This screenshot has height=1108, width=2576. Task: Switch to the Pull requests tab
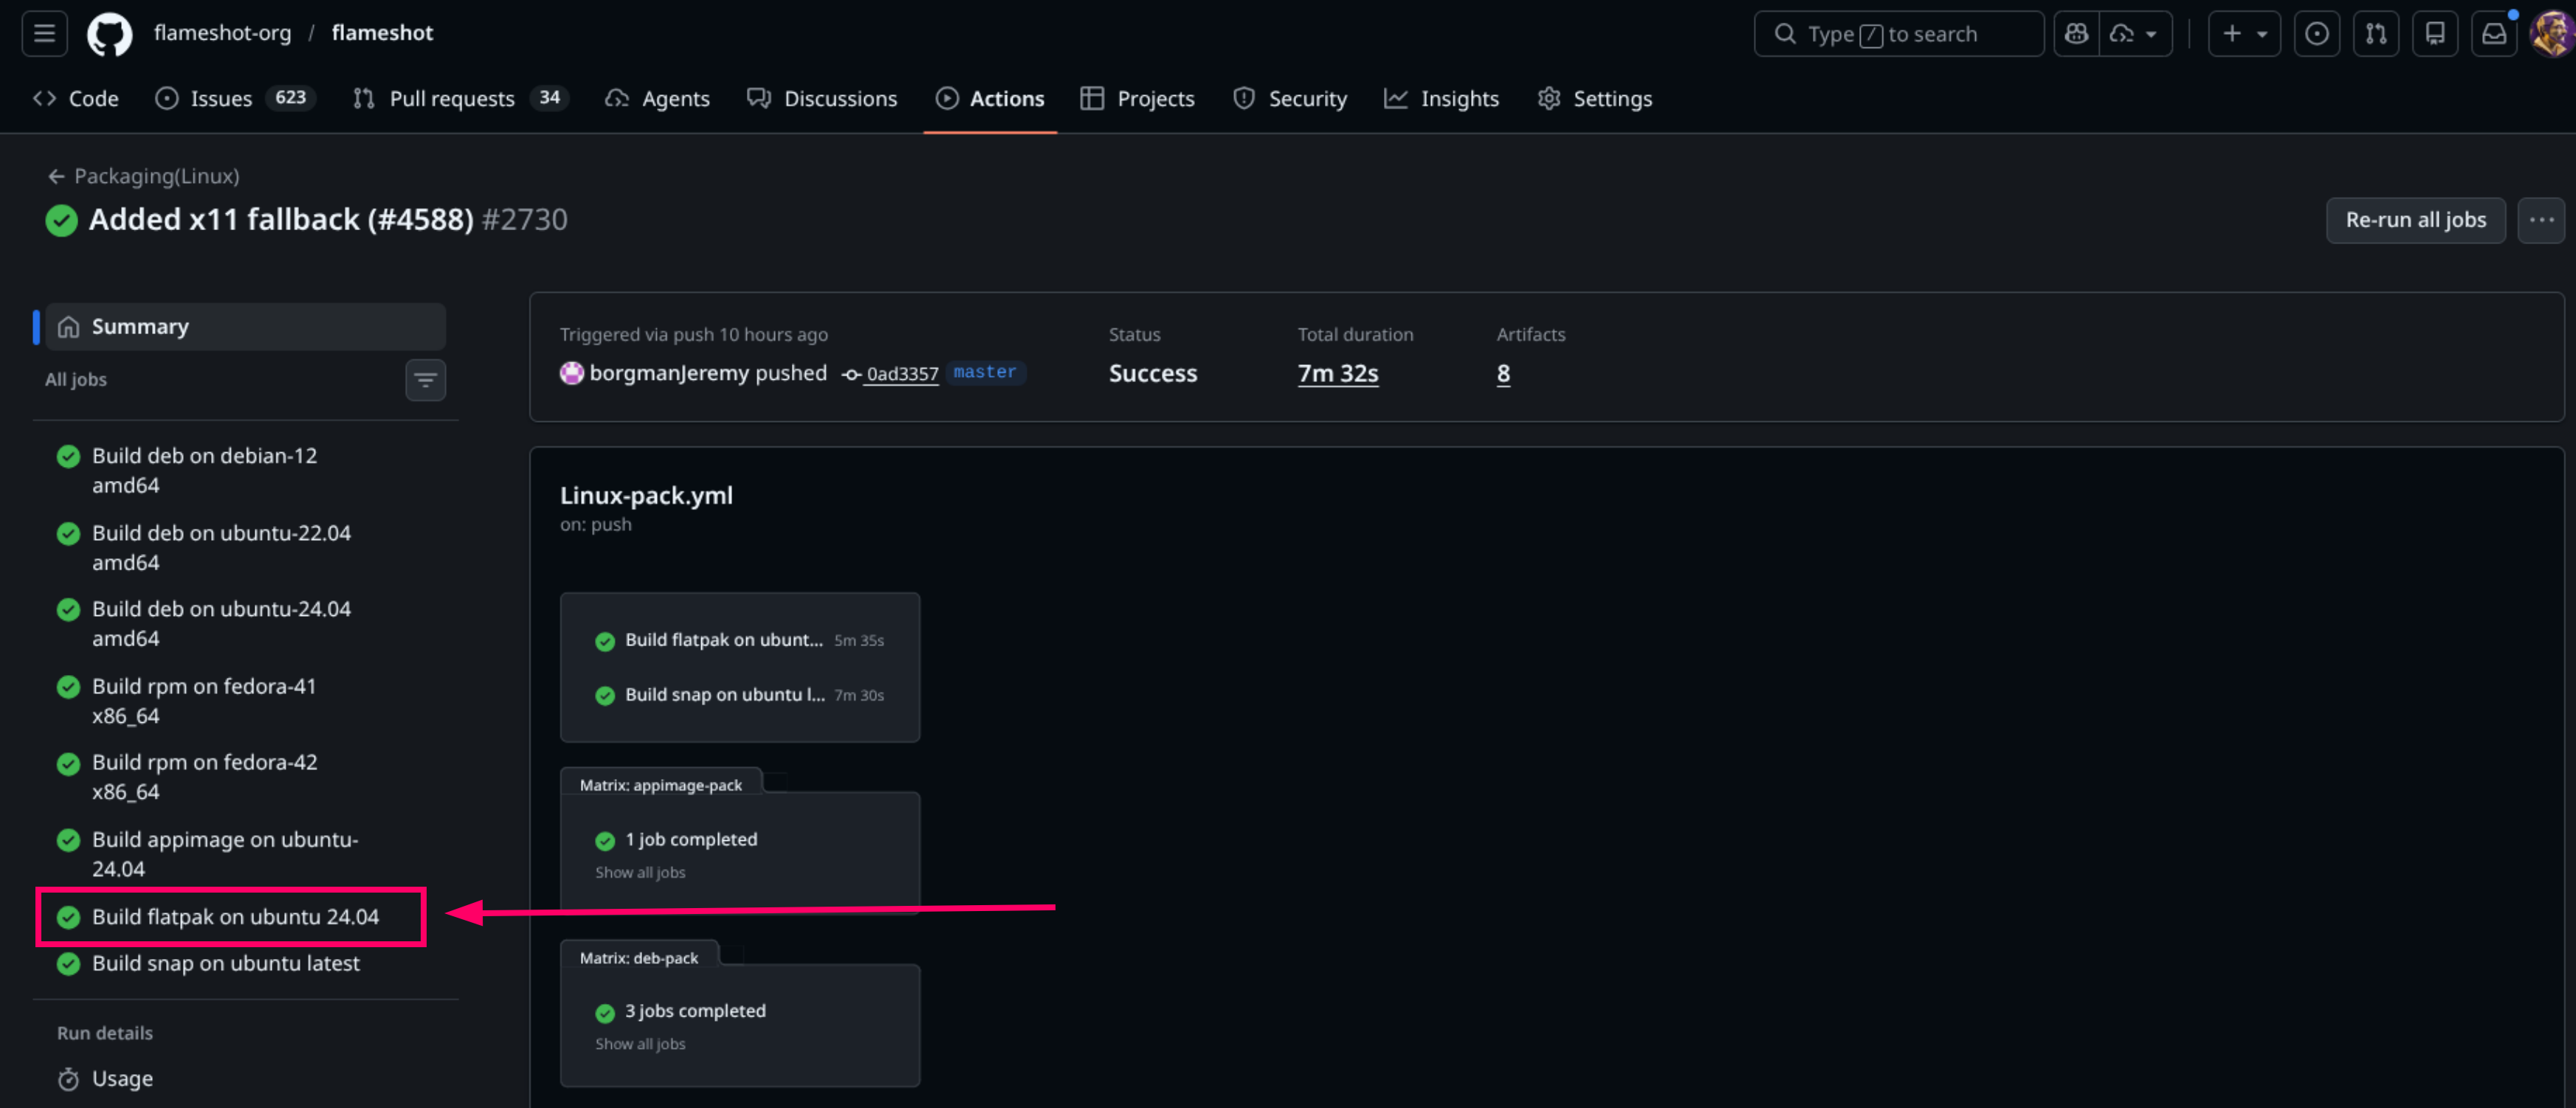click(451, 99)
